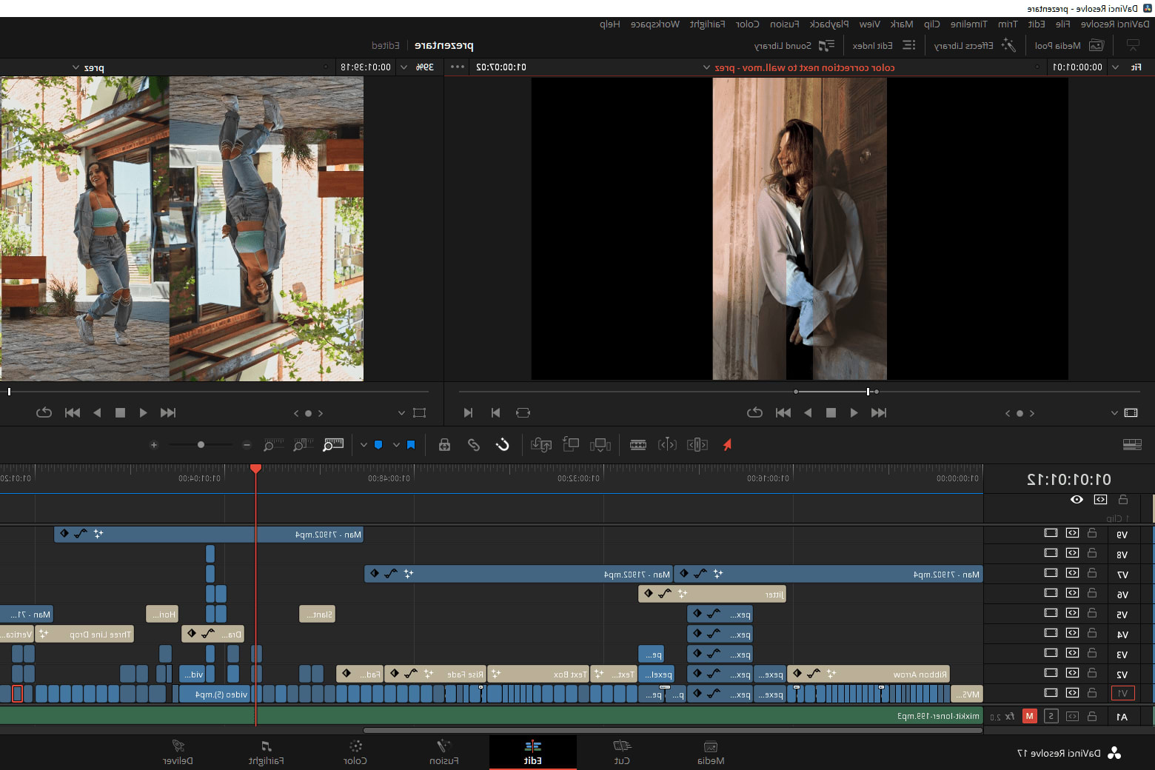Open the blue flag color dropdown arrow
Image resolution: width=1155 pixels, height=770 pixels.
coord(396,445)
